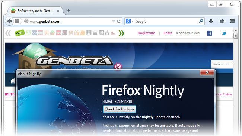Go to the Home page icon
242x136 pixels.
pos(222,21)
